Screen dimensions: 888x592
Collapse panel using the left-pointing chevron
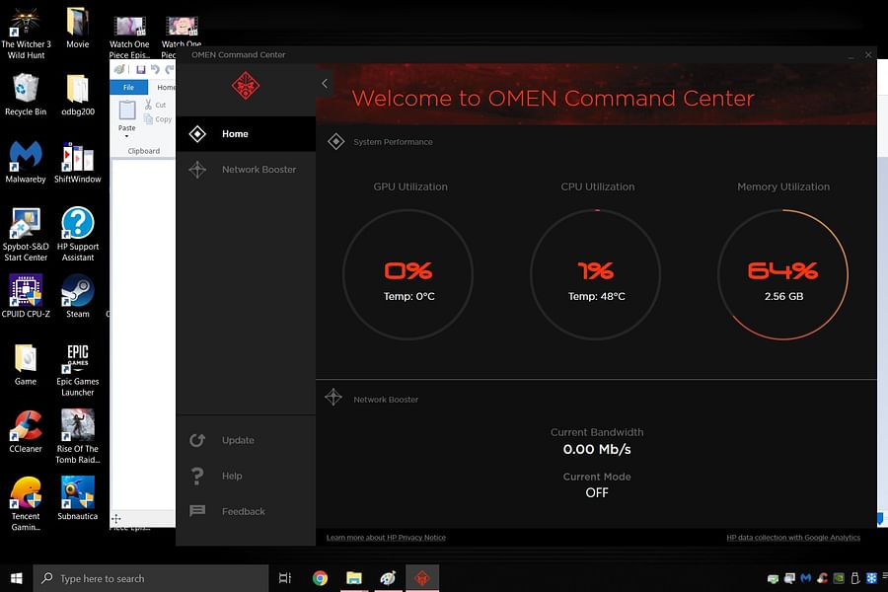coord(325,83)
